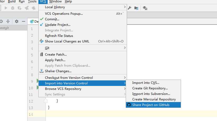217x121 pixels.
Task: Choose Apply Patch... menu item
Action: point(83,60)
